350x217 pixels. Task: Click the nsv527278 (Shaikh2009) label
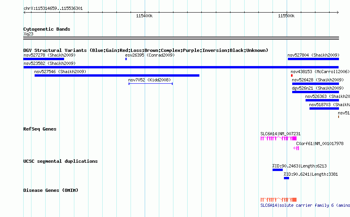point(50,55)
